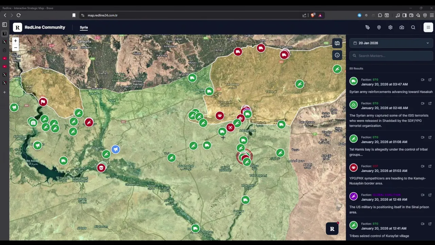Click the green megaphone marker at map's left edge
The image size is (435, 245).
(14, 108)
